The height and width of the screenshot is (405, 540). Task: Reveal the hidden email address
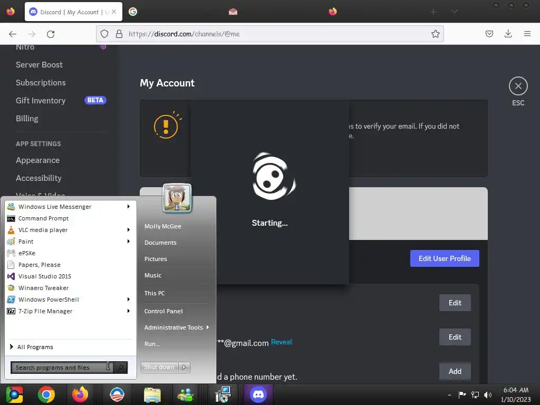click(x=282, y=342)
